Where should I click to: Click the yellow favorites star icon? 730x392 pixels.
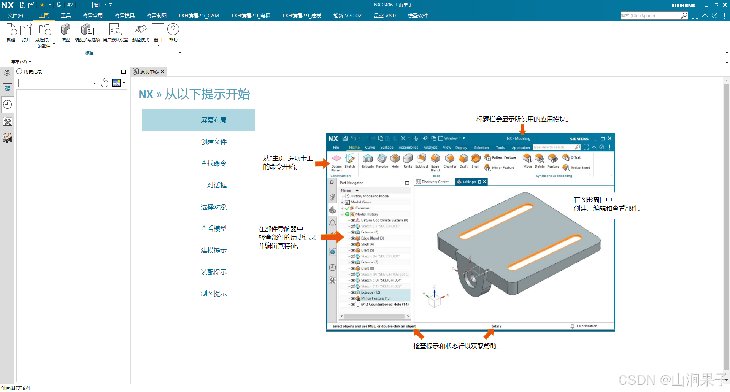point(42,5)
